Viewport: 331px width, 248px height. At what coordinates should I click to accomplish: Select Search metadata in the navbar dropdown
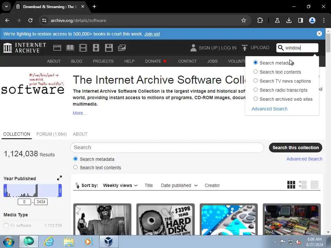pyautogui.click(x=255, y=63)
